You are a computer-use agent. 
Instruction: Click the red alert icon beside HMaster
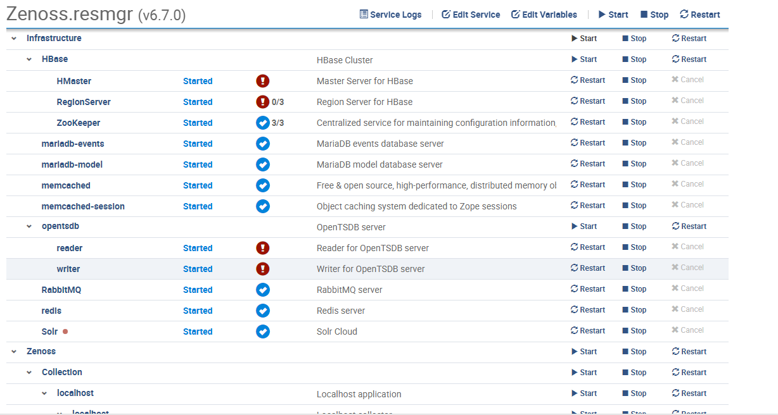[x=263, y=81]
